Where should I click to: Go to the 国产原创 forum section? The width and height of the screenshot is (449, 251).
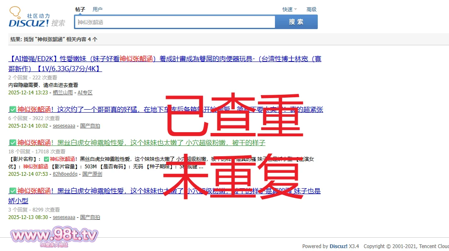92,174
